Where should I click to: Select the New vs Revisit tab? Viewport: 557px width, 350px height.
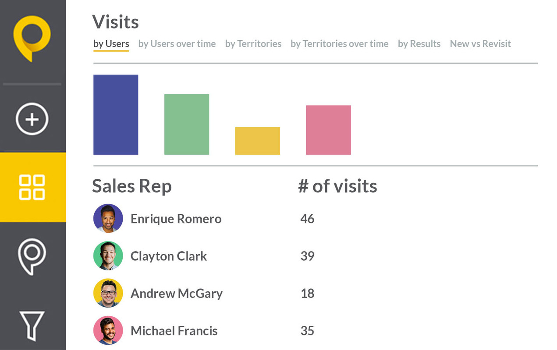point(480,44)
